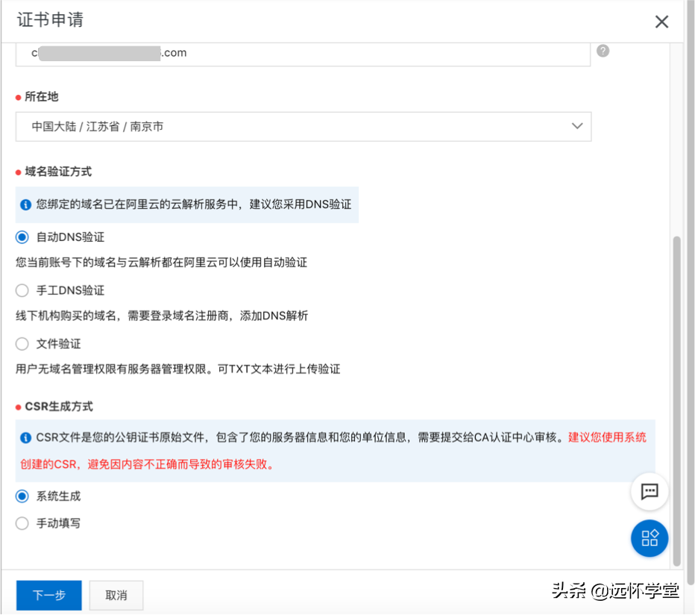Click the help question mark beside domain field
Image resolution: width=695 pixels, height=615 pixels.
point(603,51)
